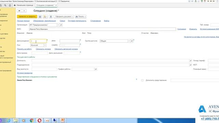Open PowerPoint from the taskbar
Screen dimensions: 219x123
click(x=63, y=121)
